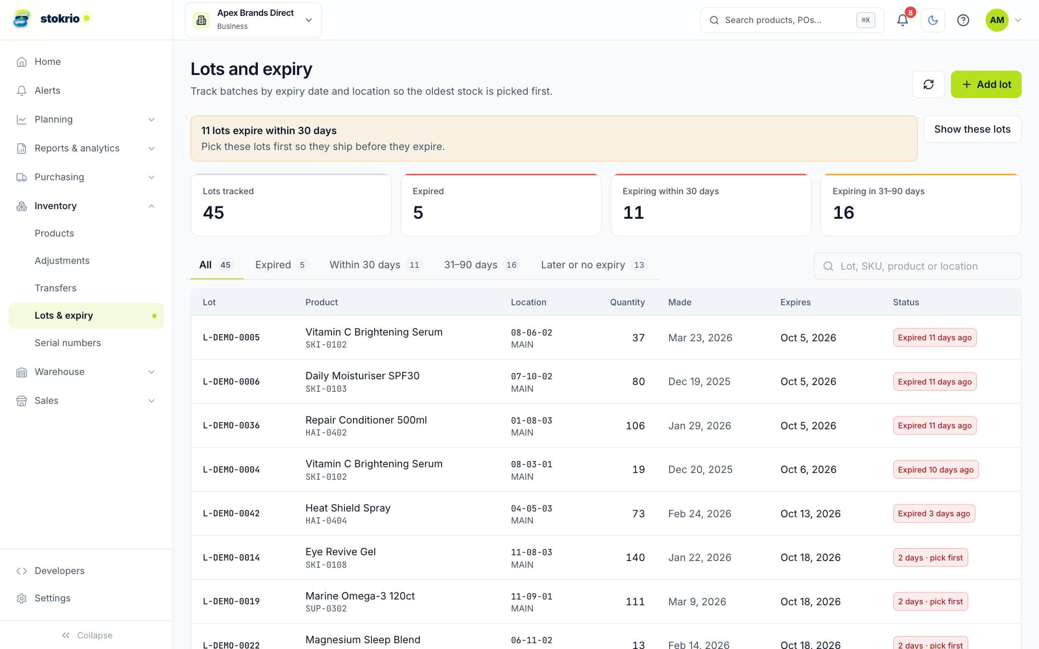Click the Developers code icon
The image size is (1039, 649).
pos(22,571)
